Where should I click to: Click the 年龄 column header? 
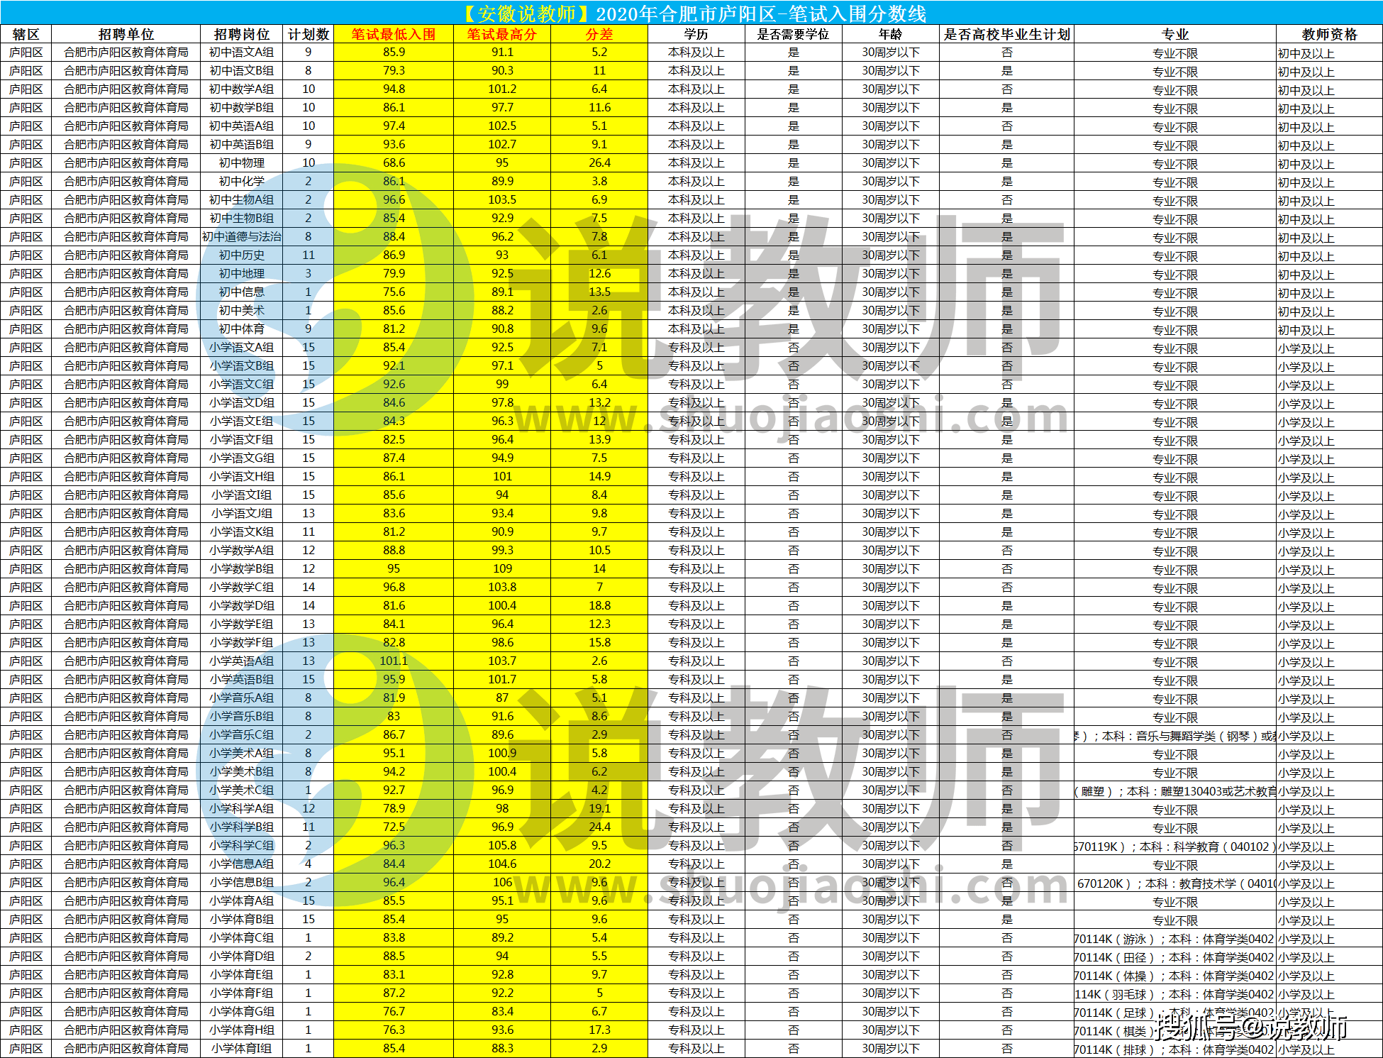tap(891, 34)
